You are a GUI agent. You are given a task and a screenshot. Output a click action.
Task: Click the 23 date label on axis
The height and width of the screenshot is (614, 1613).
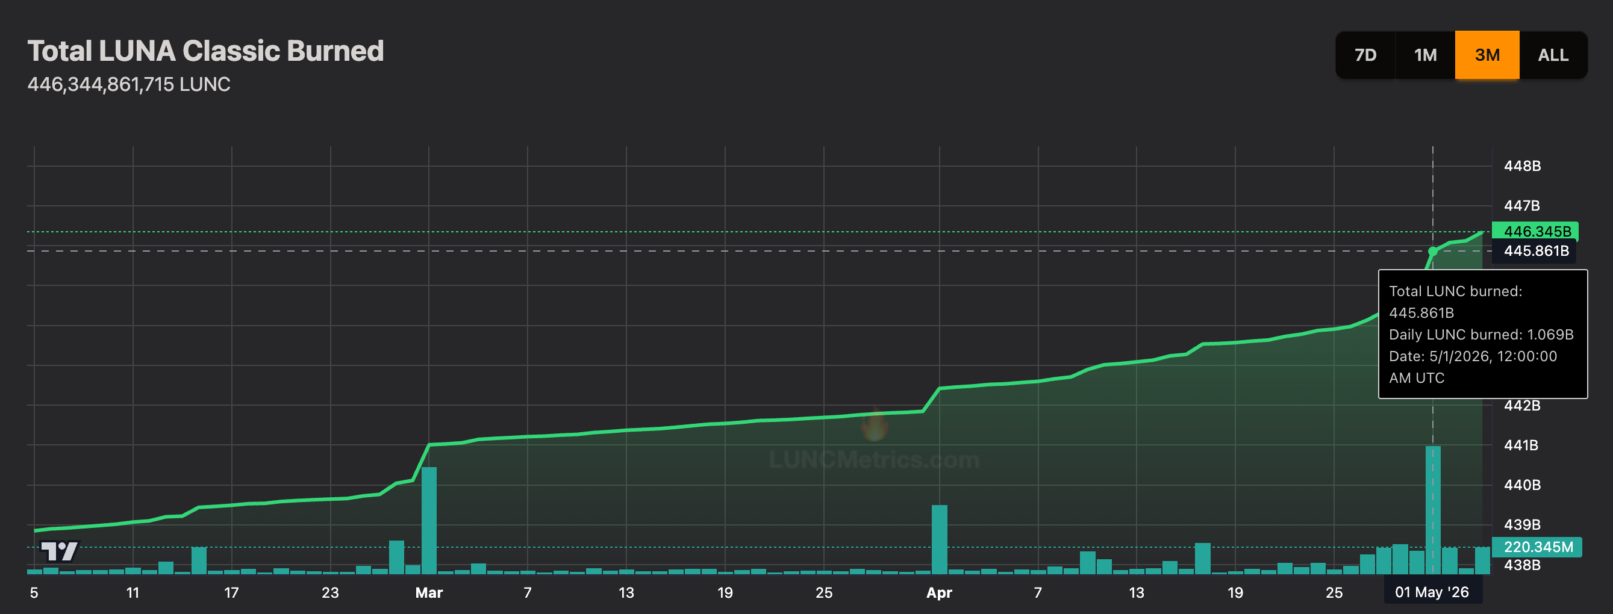(x=330, y=593)
